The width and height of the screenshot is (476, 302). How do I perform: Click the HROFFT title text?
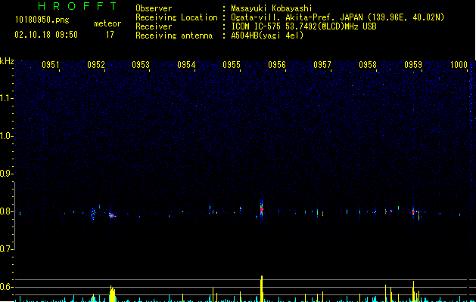77,6
